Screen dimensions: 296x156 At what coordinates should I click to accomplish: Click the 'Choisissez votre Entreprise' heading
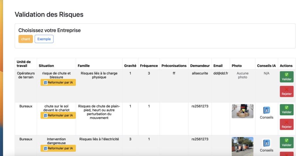coord(49,30)
